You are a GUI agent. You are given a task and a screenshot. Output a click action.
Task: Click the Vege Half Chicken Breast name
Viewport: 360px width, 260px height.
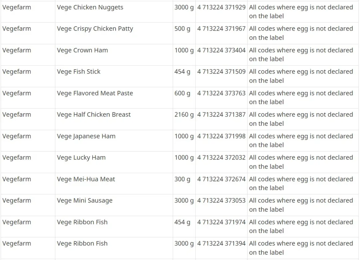pos(94,115)
